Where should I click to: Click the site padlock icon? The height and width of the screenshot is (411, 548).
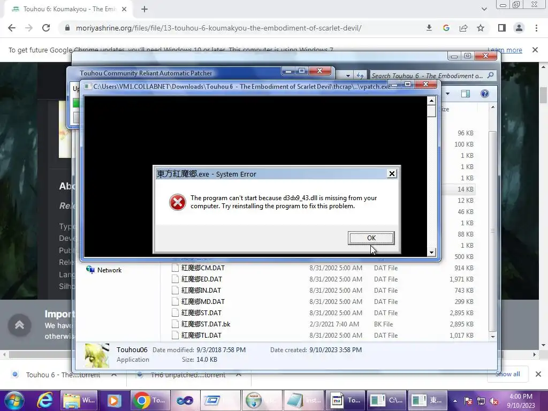click(x=67, y=28)
